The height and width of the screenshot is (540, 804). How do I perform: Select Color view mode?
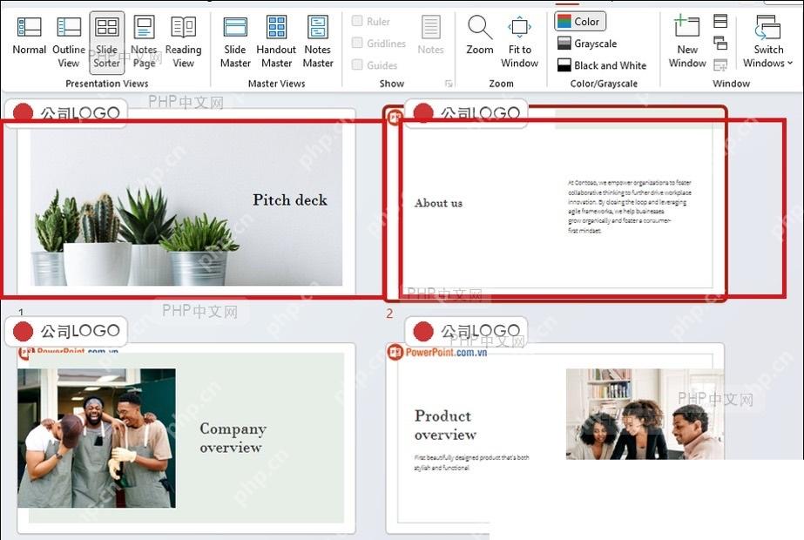tap(580, 22)
